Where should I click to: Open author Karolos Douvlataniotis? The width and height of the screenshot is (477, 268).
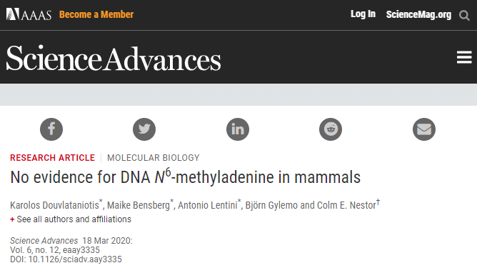[x=54, y=205]
